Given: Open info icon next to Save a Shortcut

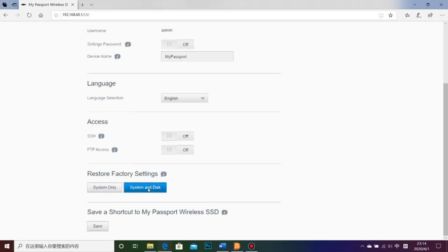Looking at the screenshot, I should (224, 212).
